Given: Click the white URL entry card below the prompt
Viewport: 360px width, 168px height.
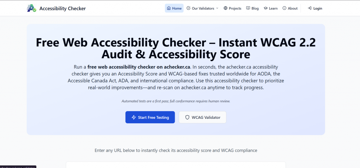Looking at the screenshot, I should [x=176, y=165].
